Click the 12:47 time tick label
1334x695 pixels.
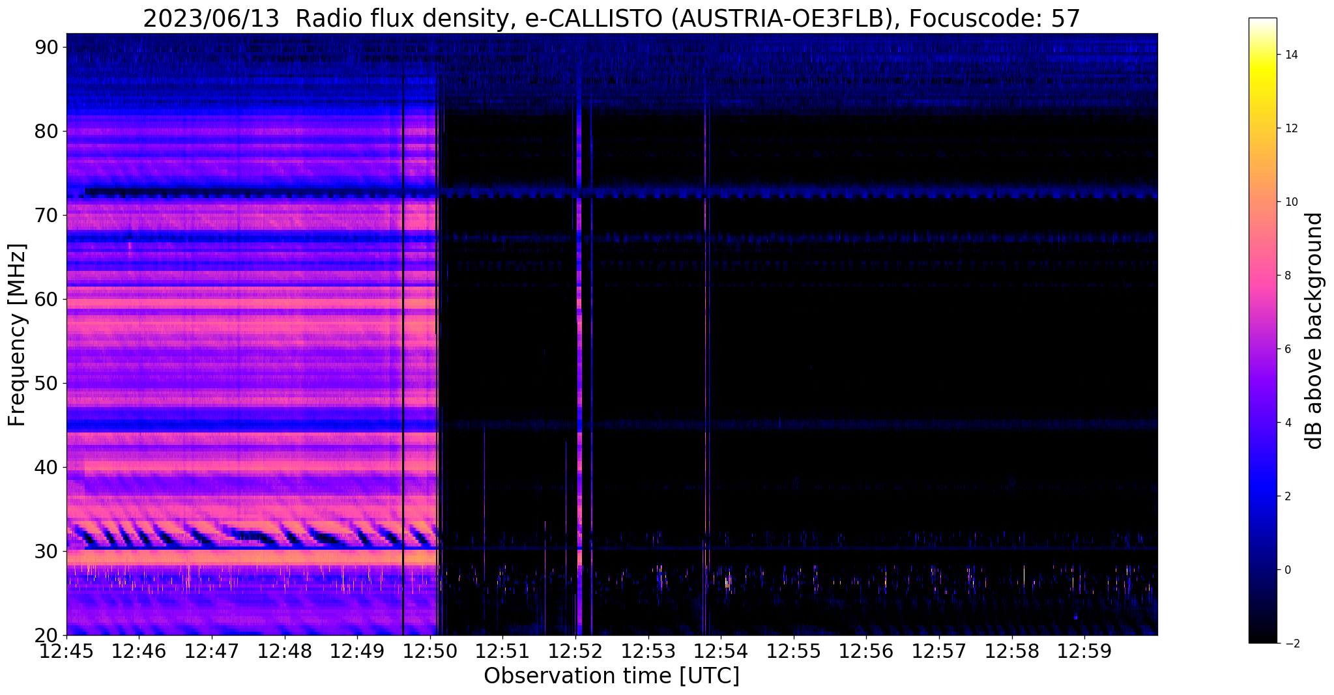pyautogui.click(x=212, y=651)
